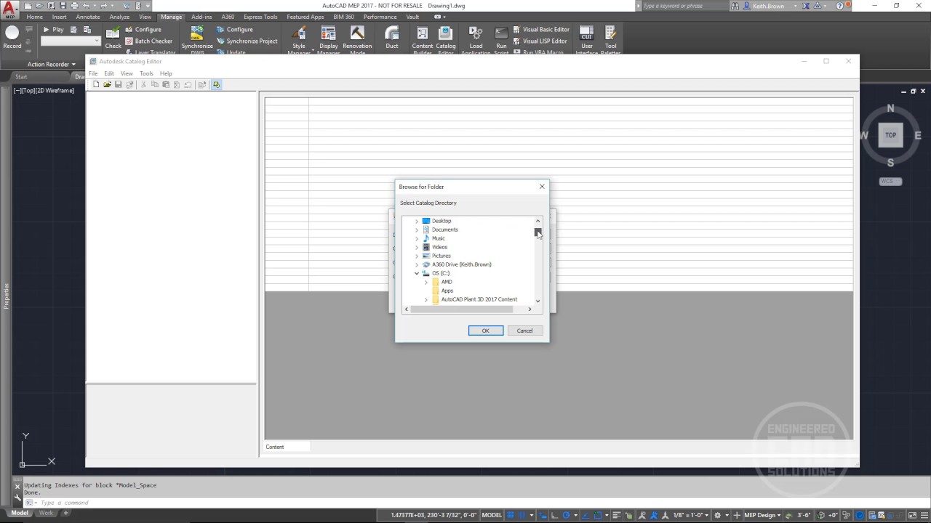
Task: Toggle MODEL space button in status bar
Action: pyautogui.click(x=492, y=515)
